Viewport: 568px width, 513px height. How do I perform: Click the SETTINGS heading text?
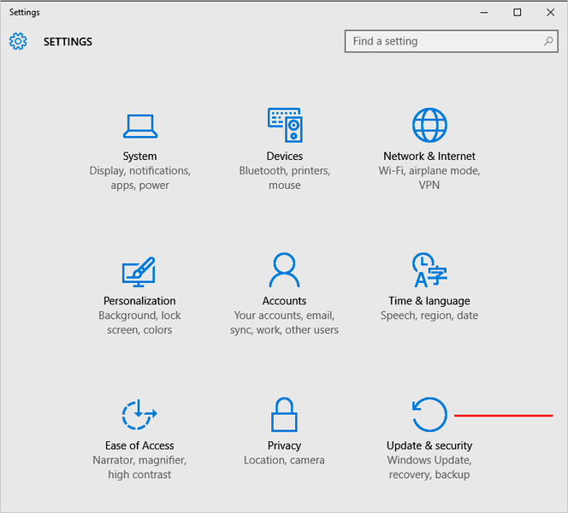click(68, 42)
